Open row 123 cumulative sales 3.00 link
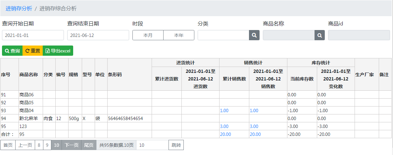The image size is (393, 155). pyautogui.click(x=224, y=126)
